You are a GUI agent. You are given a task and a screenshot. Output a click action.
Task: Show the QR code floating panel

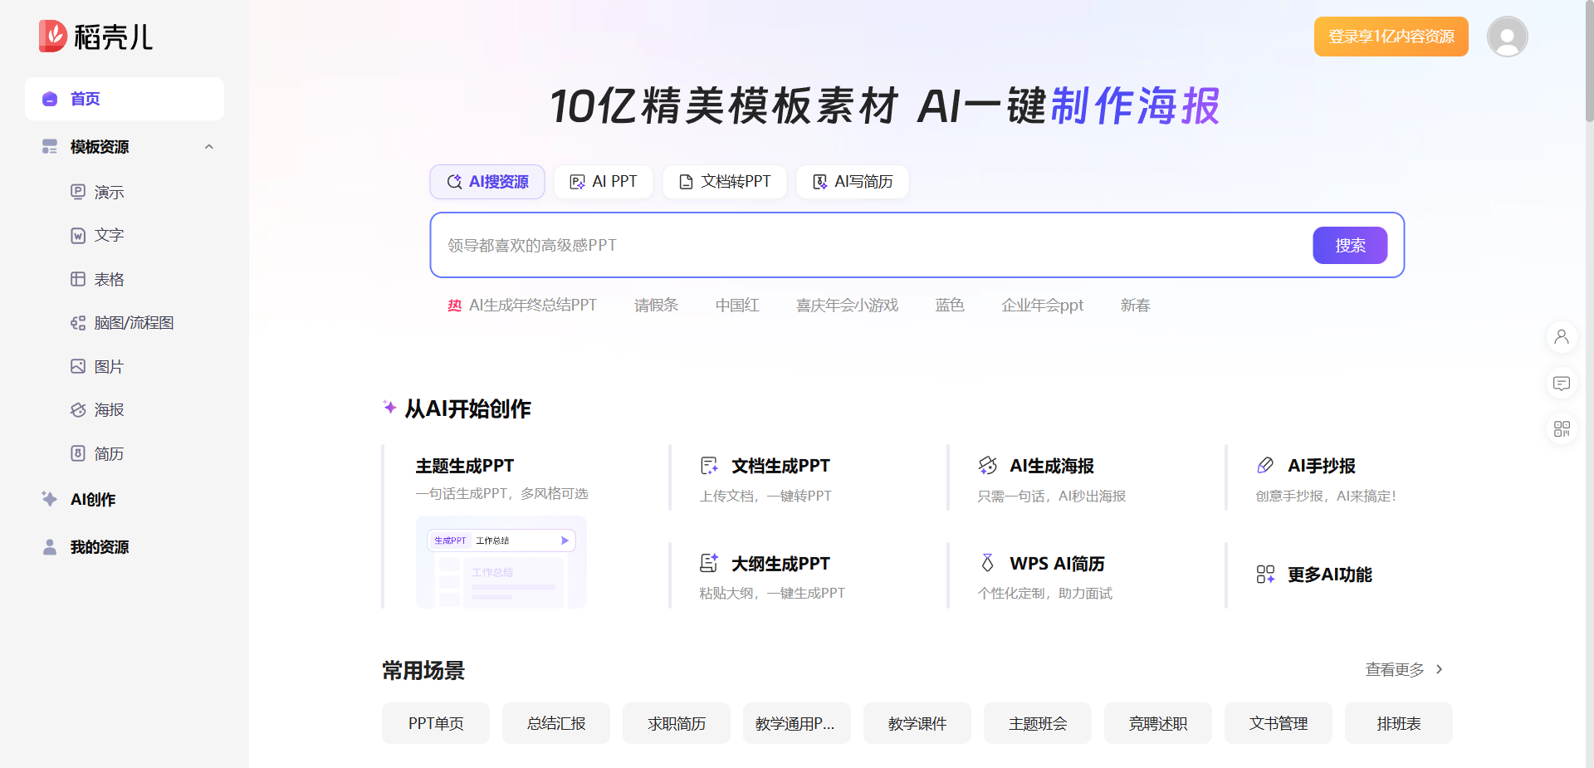[1562, 428]
